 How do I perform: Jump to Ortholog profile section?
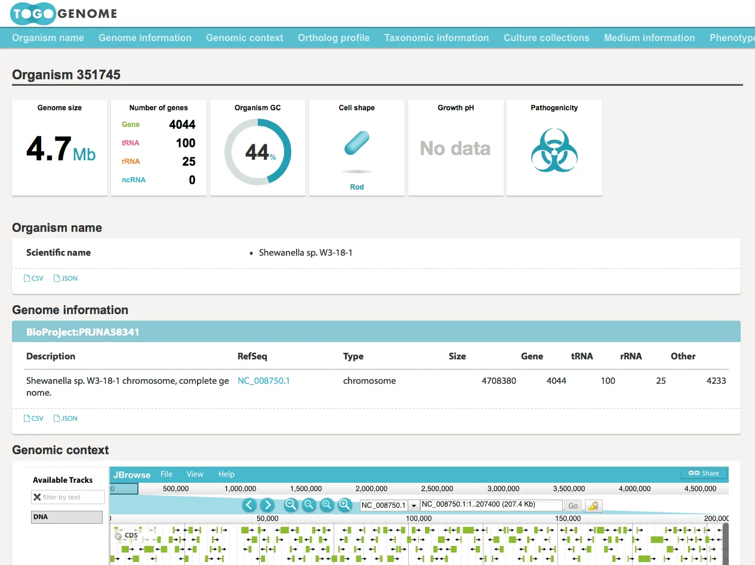click(x=334, y=38)
